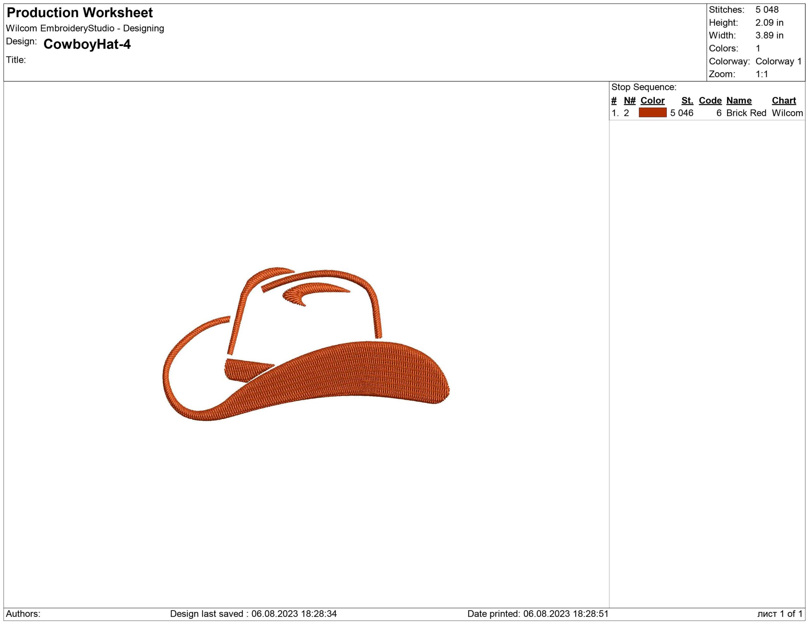
Task: Click the Chart column header
Action: click(x=783, y=101)
